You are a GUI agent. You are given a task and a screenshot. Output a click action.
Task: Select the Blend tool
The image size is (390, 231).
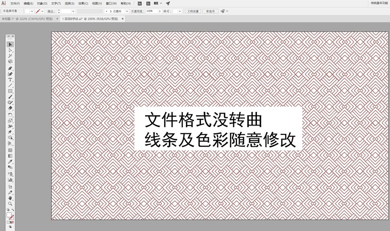pos(10,167)
